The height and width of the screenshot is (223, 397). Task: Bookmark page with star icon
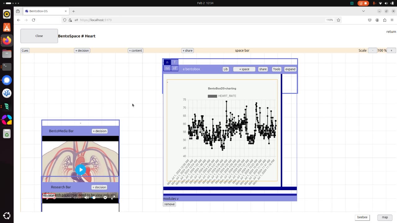click(x=338, y=20)
